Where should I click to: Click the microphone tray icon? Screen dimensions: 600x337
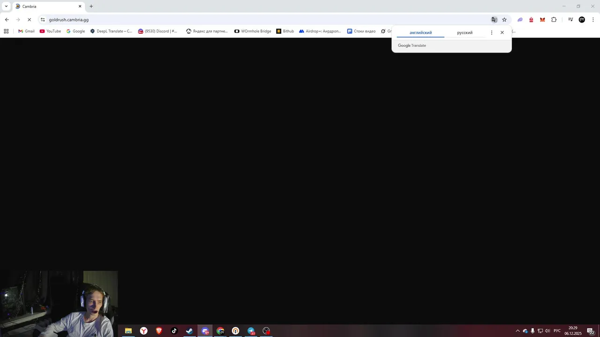click(532, 331)
